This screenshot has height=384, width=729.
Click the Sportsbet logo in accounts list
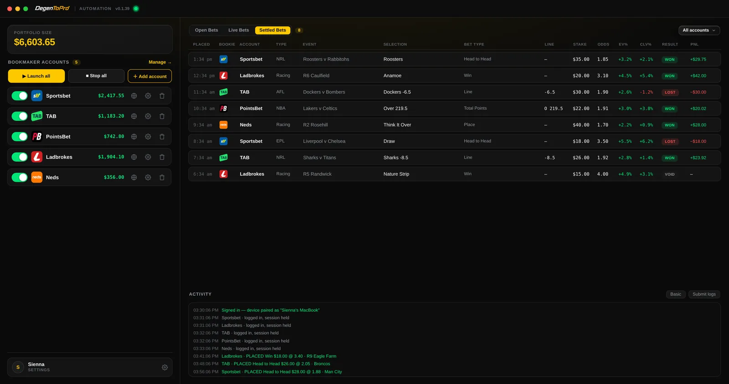tap(37, 96)
